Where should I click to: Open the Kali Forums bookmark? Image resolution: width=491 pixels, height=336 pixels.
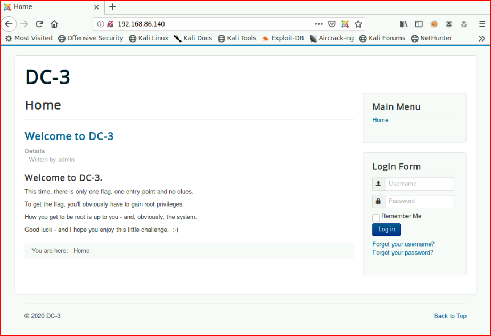click(382, 38)
